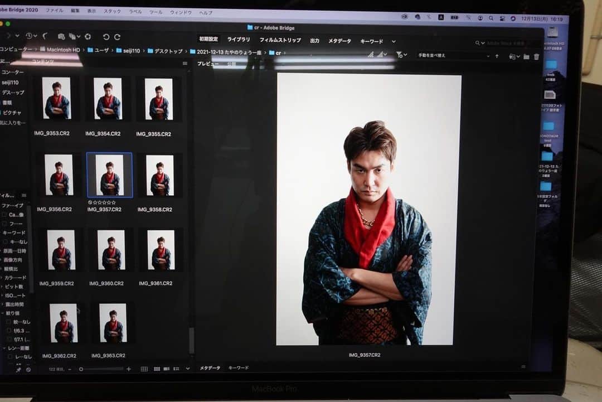Adjust the thumbnail size slider
602x402 pixels.
click(x=102, y=369)
